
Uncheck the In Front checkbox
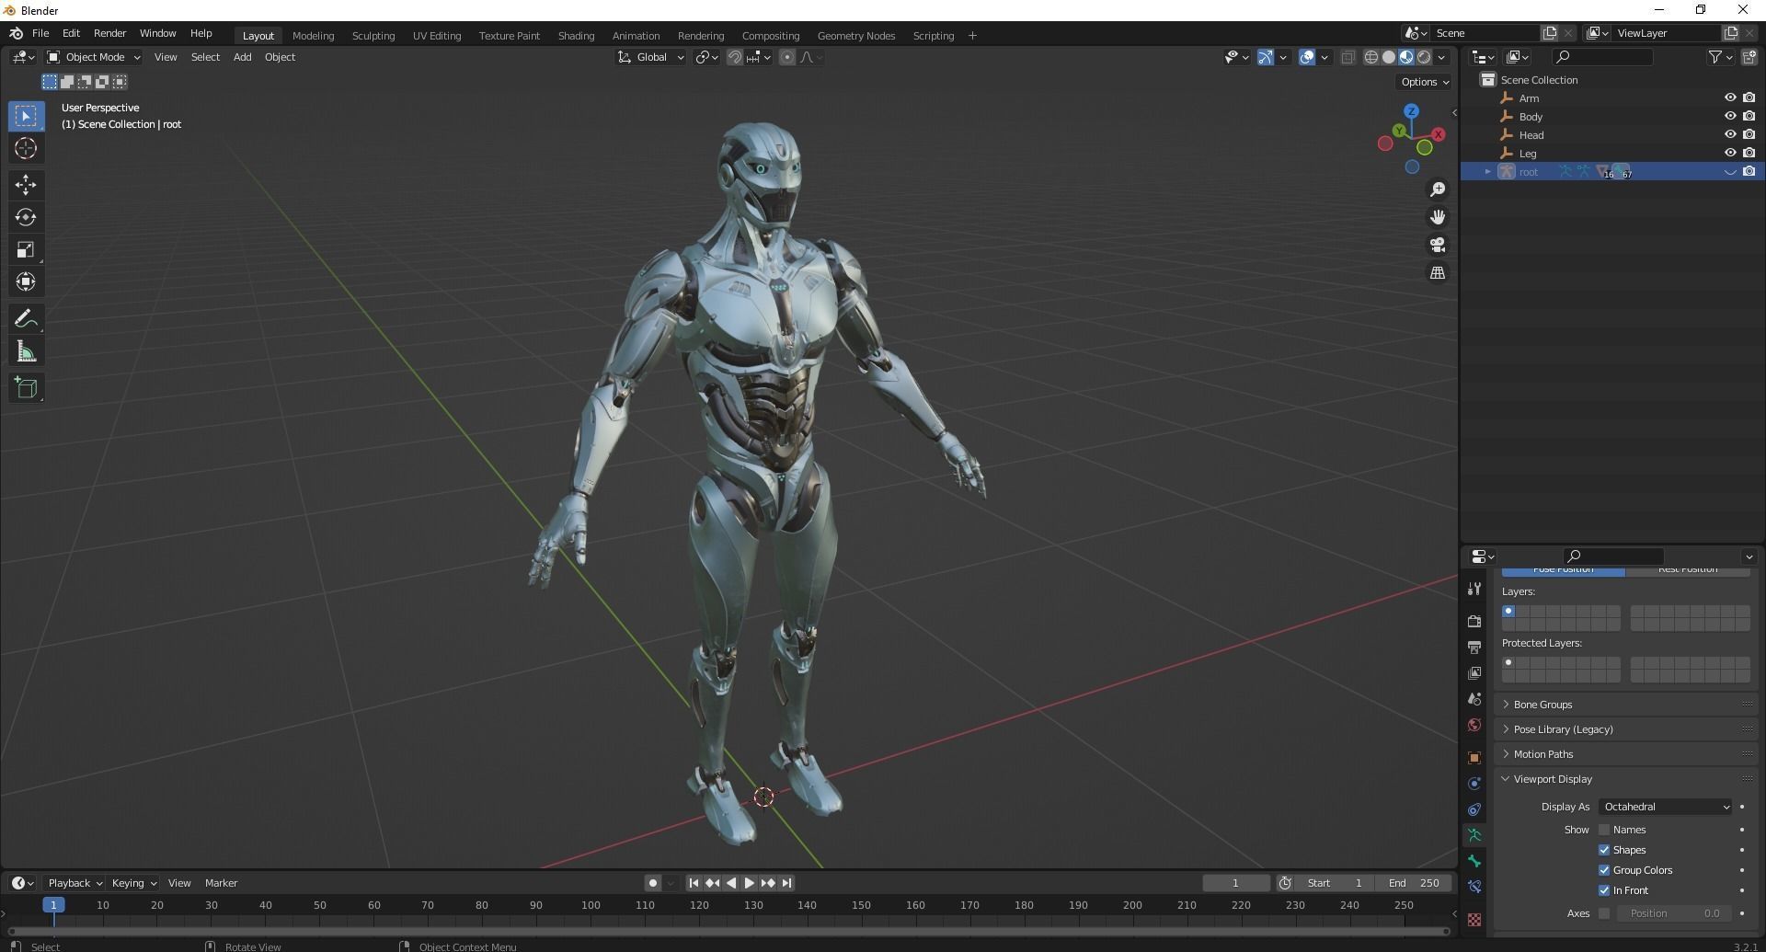(x=1604, y=890)
